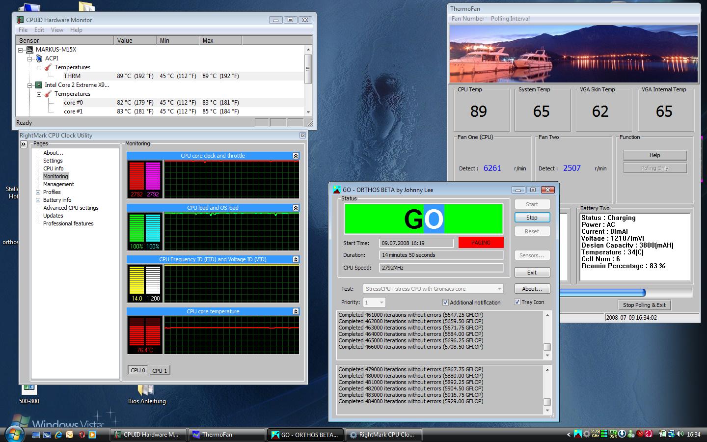The height and width of the screenshot is (442, 707).
Task: Click the CPU Speed field in ORTHOS
Action: coord(441,268)
